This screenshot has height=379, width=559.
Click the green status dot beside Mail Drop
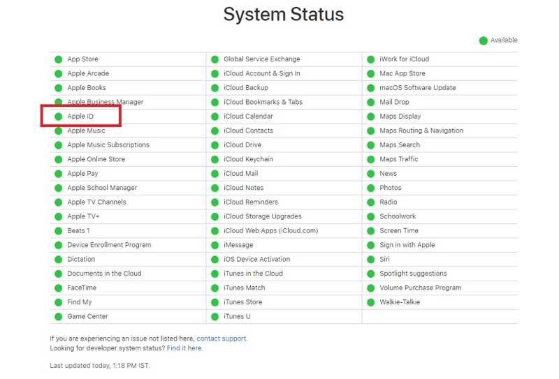tap(371, 102)
